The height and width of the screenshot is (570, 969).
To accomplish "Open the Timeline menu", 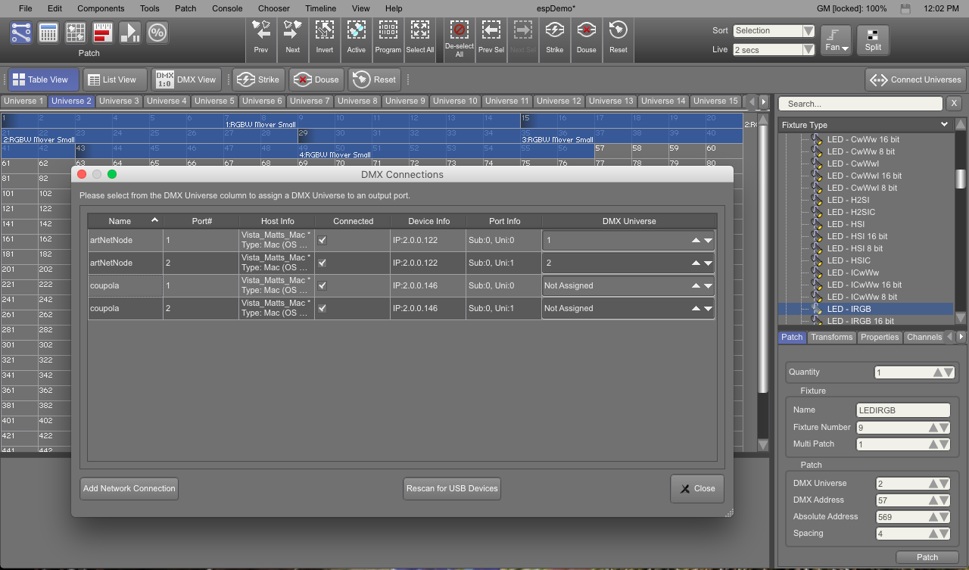I will coord(320,8).
